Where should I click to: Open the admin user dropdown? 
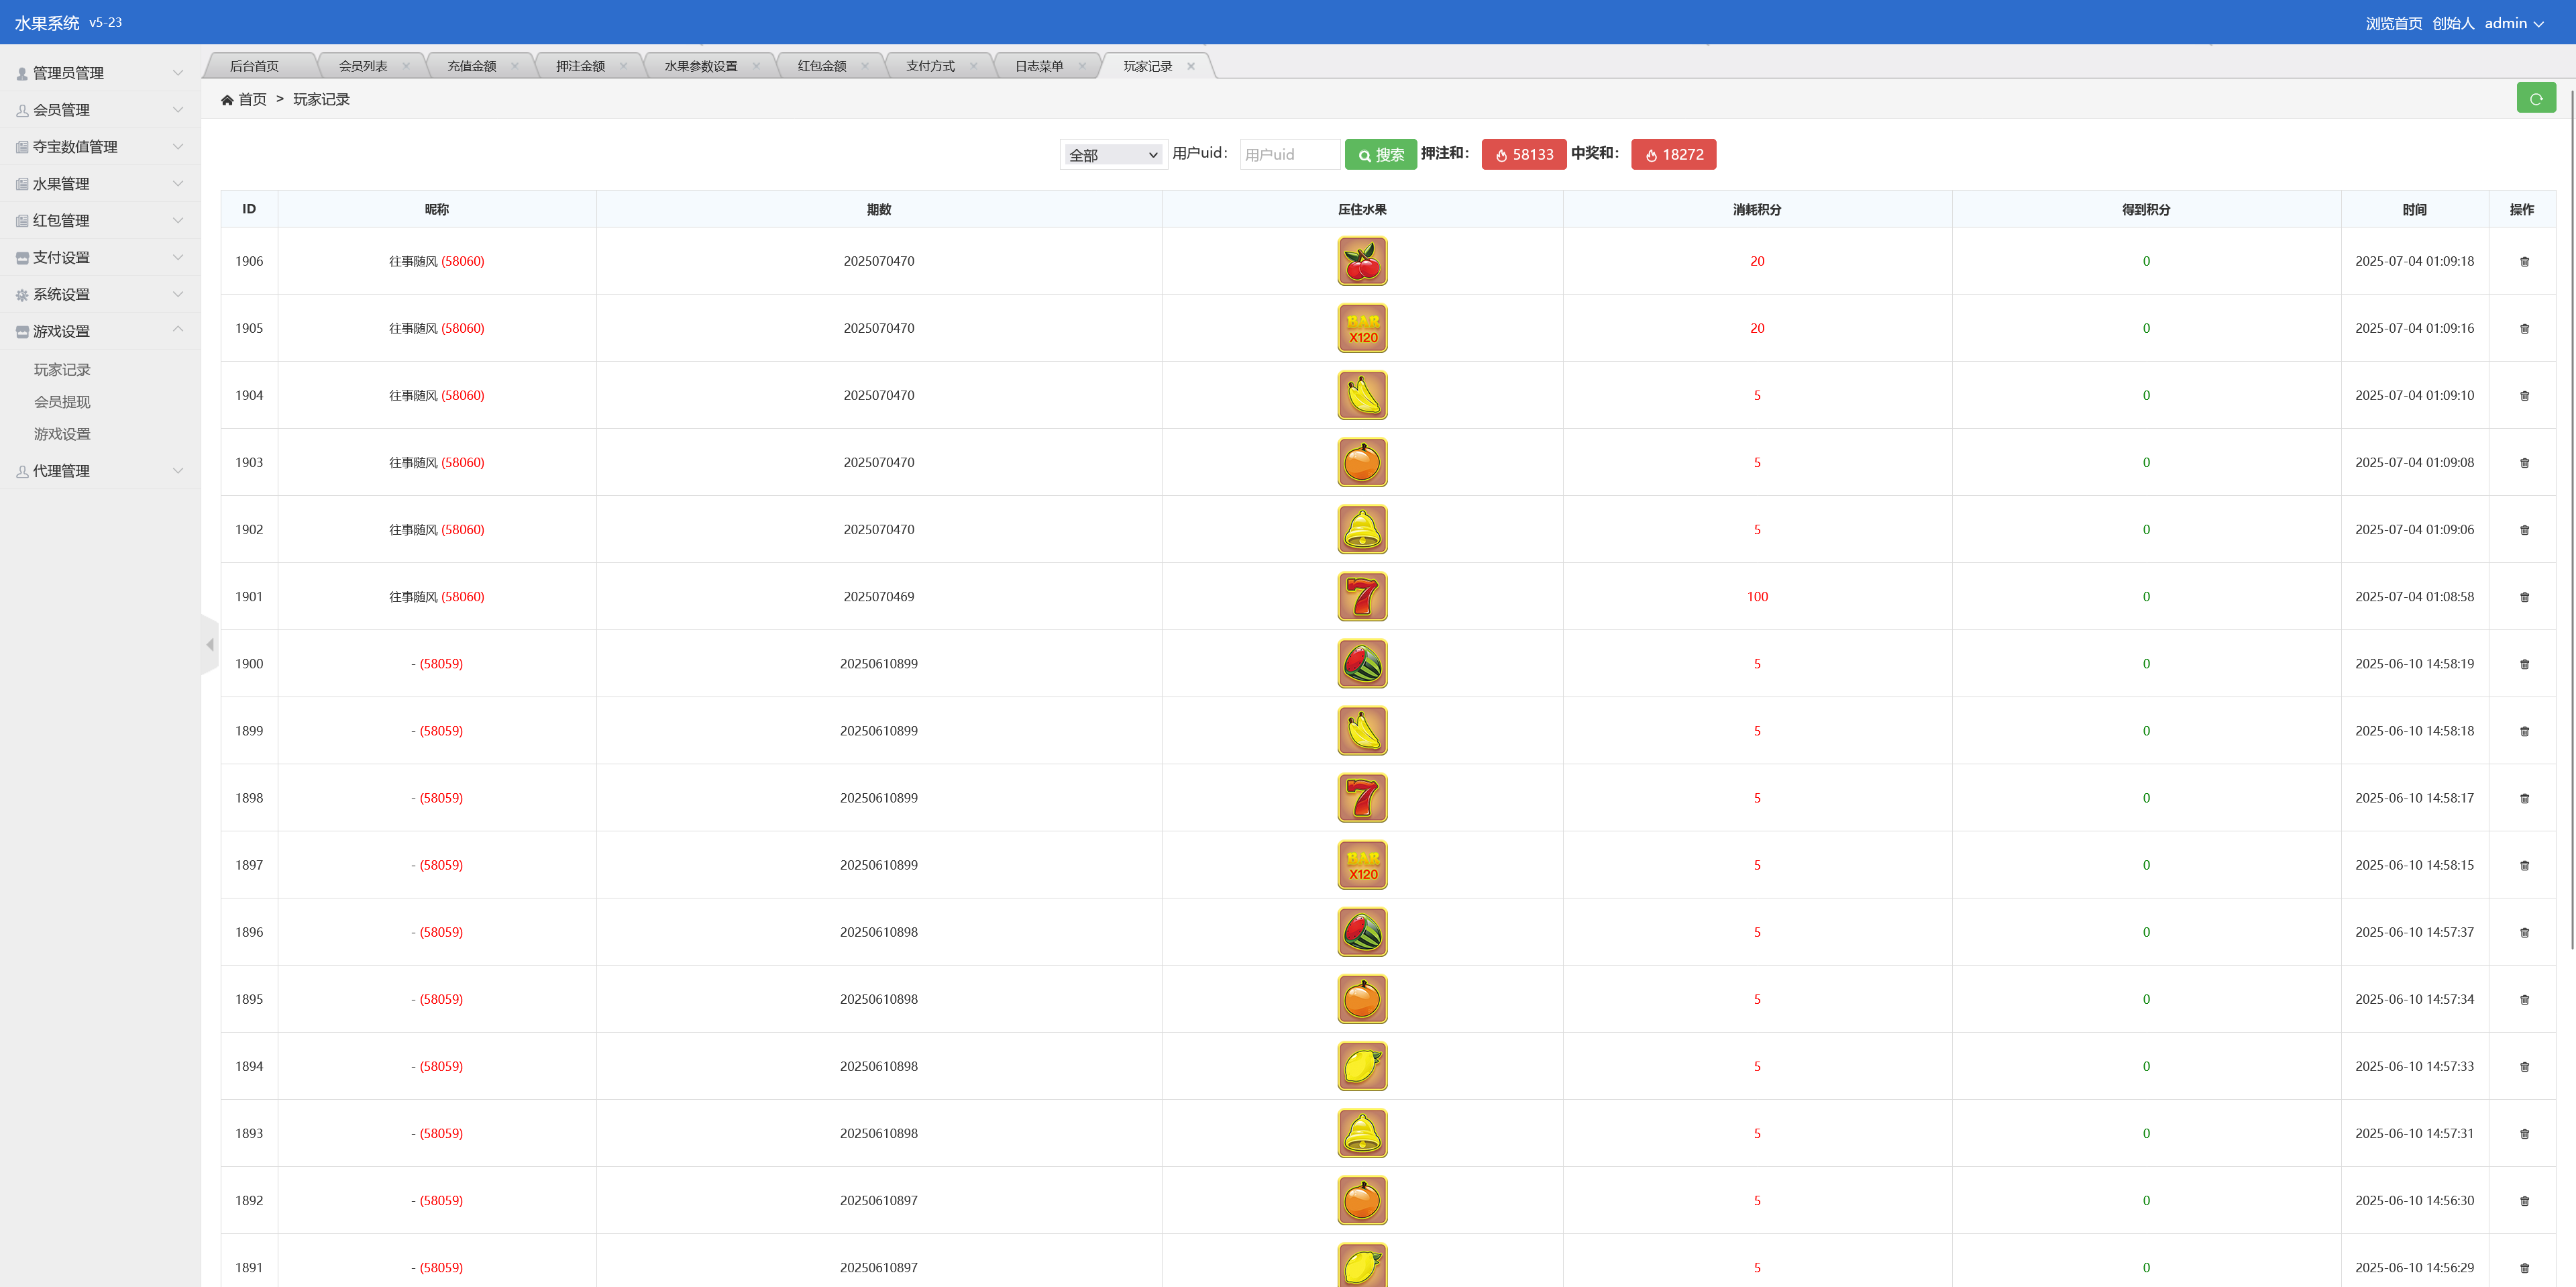2513,23
